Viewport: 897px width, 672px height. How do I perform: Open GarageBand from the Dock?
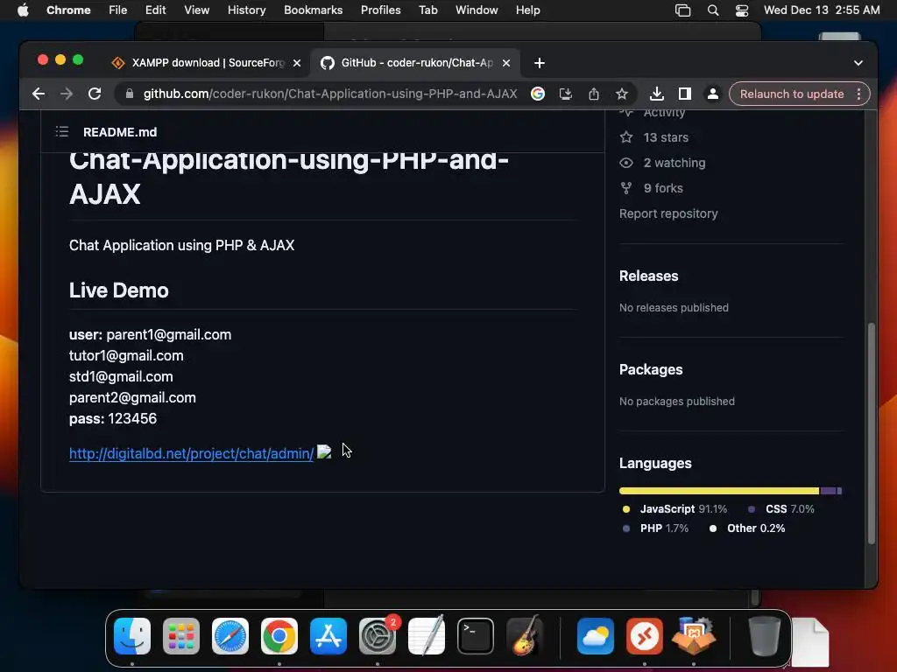(x=525, y=636)
